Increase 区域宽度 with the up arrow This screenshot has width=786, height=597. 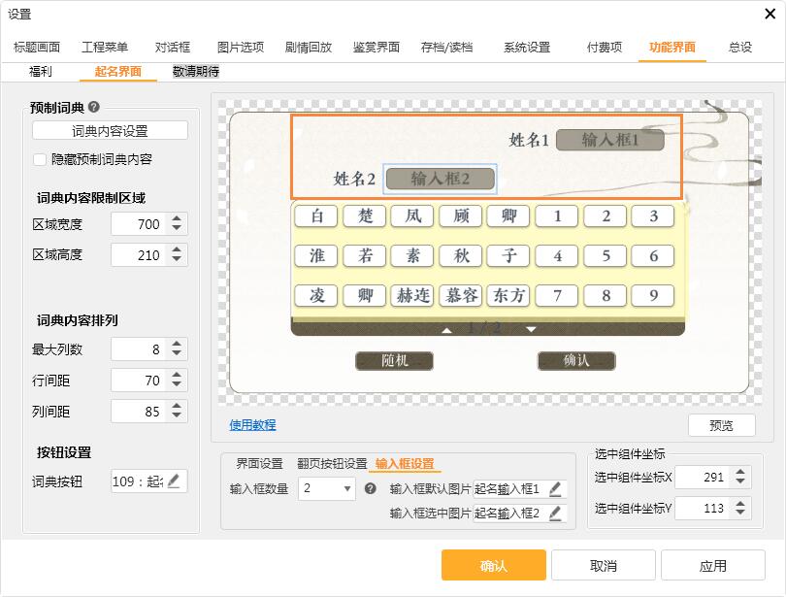(176, 219)
